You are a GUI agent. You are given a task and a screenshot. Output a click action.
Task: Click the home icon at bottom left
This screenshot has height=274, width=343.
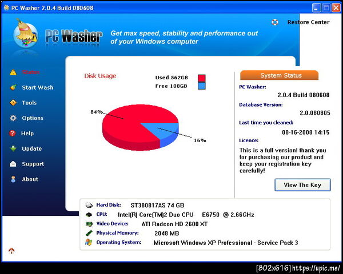11,251
